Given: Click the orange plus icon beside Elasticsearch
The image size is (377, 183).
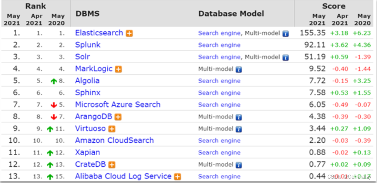Looking at the screenshot, I should (129, 33).
